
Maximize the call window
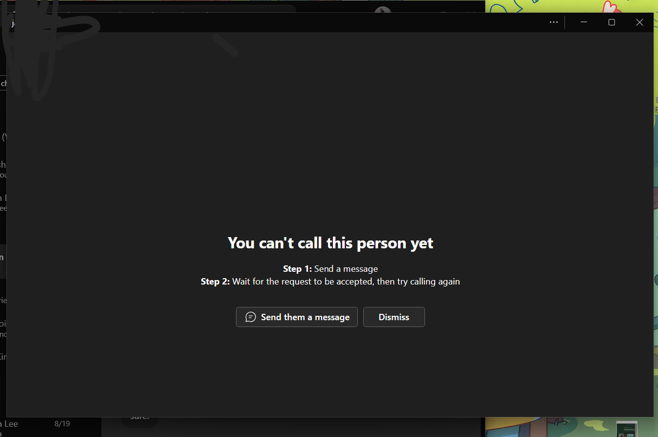(611, 22)
